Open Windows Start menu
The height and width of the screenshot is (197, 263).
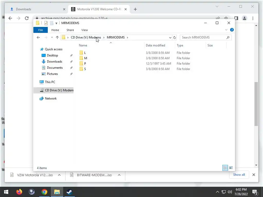6,192
